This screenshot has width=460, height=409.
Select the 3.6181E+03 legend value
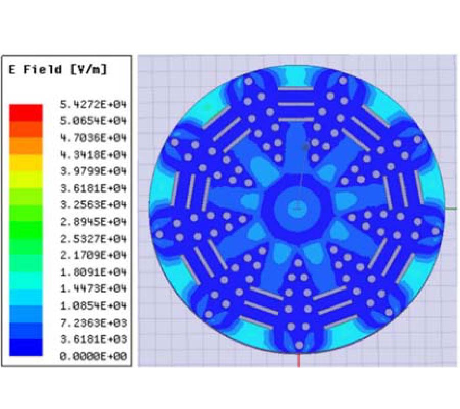point(93,339)
